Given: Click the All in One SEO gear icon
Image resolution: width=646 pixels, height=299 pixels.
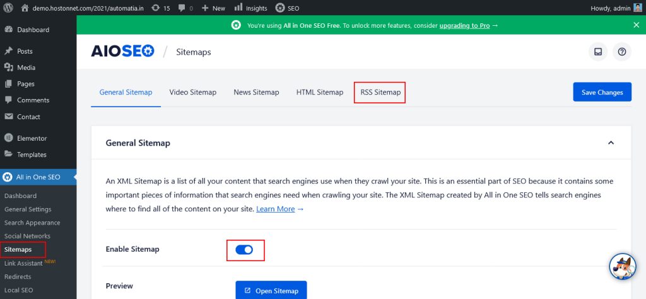Looking at the screenshot, I should point(8,177).
